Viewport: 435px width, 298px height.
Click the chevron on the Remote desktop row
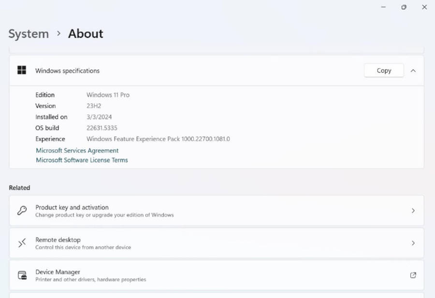coord(413,243)
